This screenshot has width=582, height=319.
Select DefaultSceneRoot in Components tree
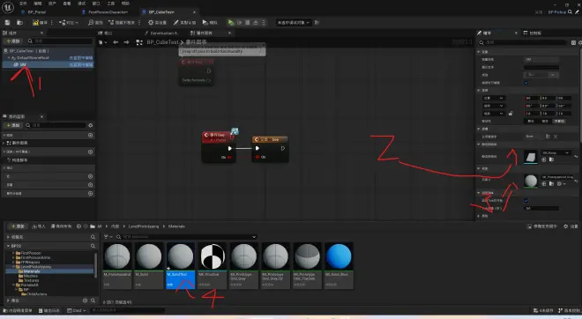[48, 58]
